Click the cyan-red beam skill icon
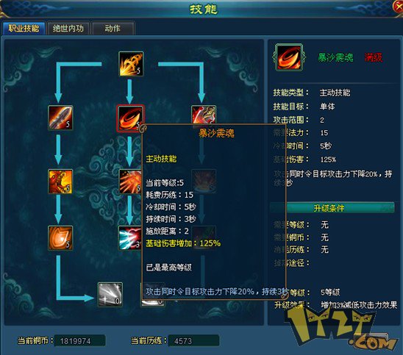The height and width of the screenshot is (355, 403). point(130,238)
